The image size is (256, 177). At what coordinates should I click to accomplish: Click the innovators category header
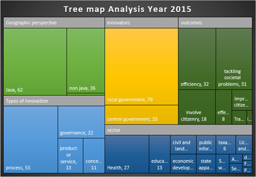(141, 23)
